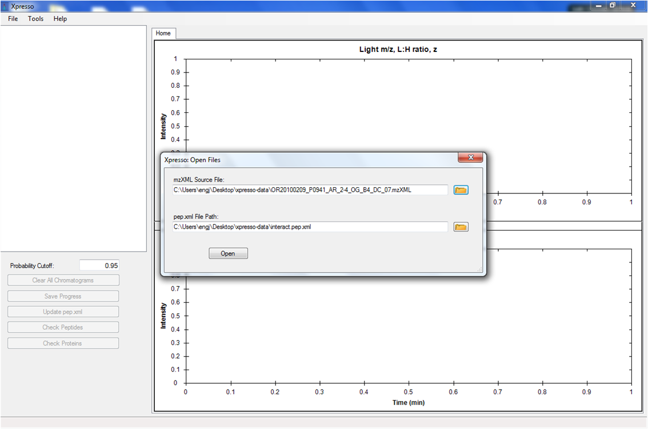
Task: Switch to the Home tab
Action: click(163, 33)
